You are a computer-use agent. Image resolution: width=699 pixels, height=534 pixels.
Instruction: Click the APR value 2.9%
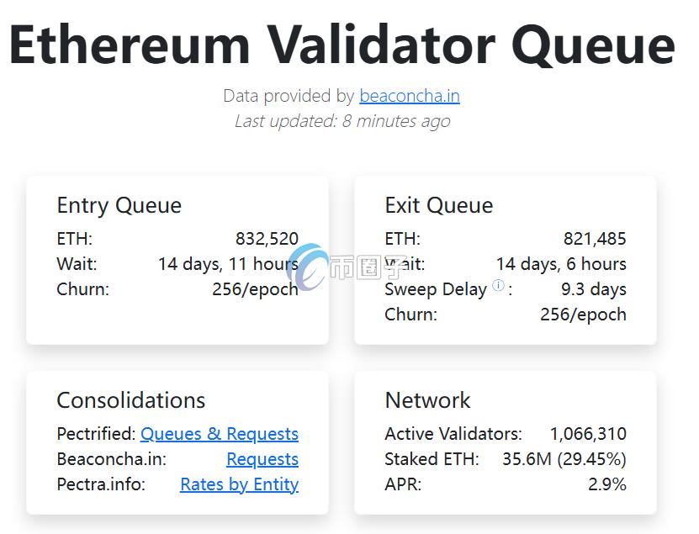pyautogui.click(x=606, y=484)
